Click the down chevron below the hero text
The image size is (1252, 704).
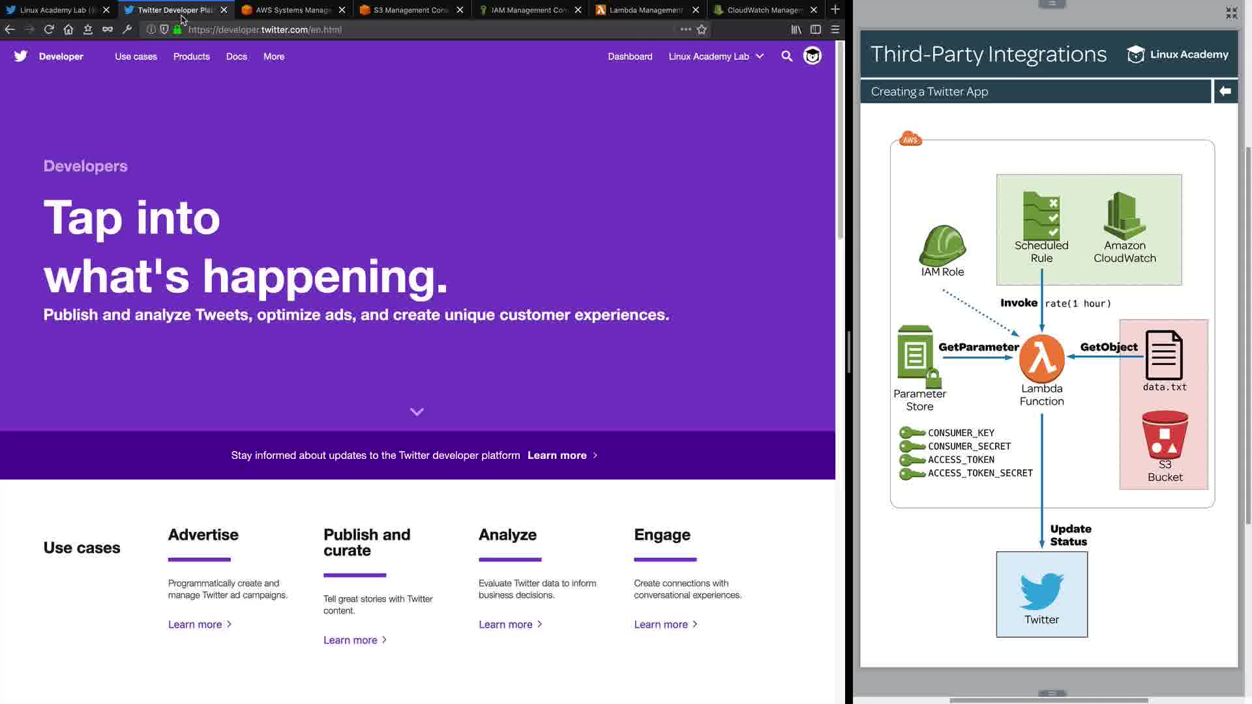417,411
